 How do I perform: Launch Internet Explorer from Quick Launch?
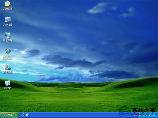coord(23,115)
